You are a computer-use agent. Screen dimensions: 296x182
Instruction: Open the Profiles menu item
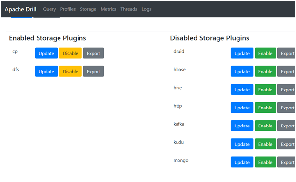[68, 9]
